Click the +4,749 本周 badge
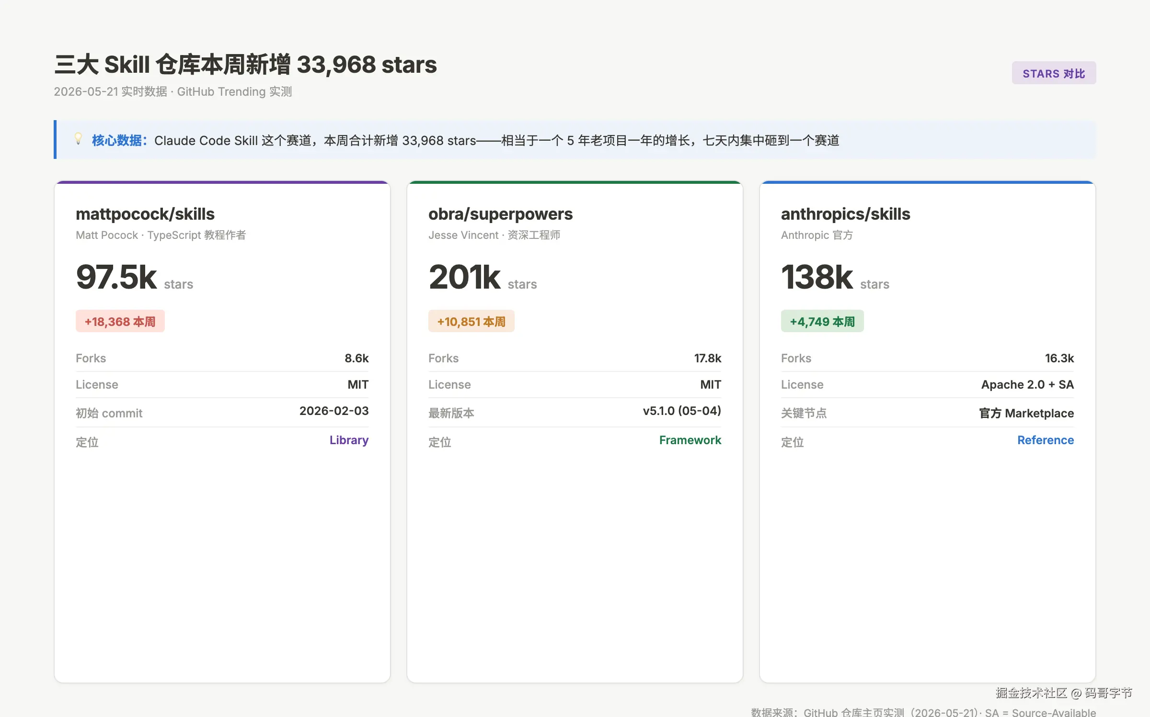The image size is (1150, 717). pos(822,321)
